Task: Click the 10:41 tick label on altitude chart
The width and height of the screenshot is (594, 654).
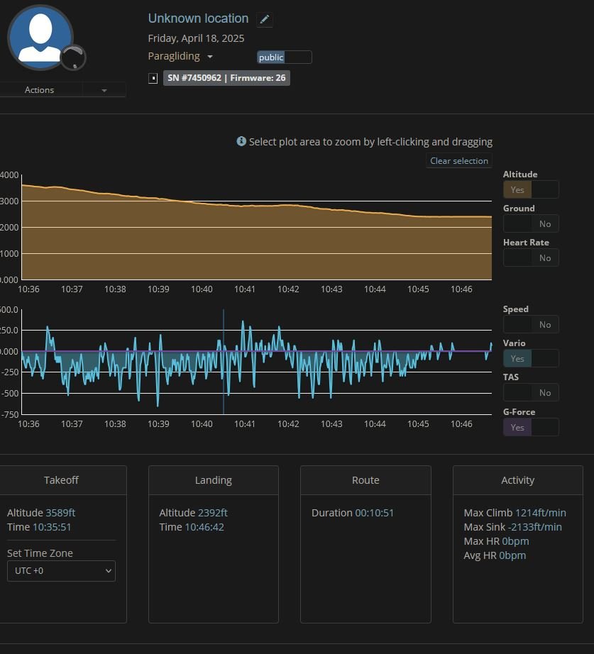Action: click(x=245, y=289)
